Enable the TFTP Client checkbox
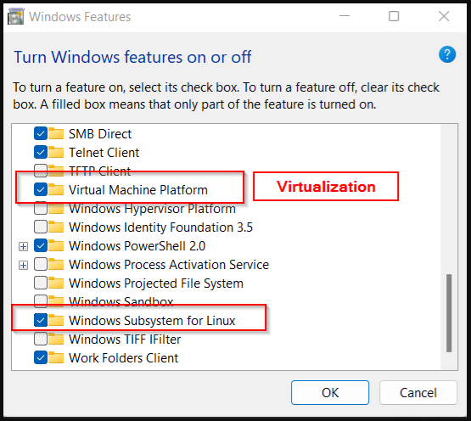The width and height of the screenshot is (471, 421). [41, 171]
